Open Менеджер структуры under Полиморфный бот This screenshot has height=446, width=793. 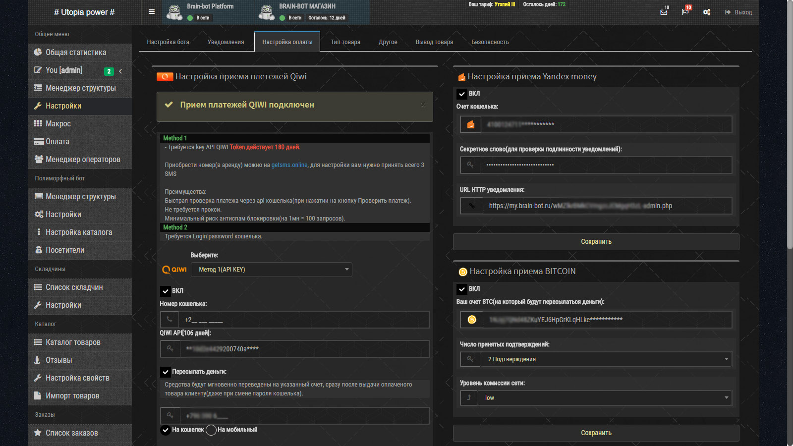click(80, 196)
